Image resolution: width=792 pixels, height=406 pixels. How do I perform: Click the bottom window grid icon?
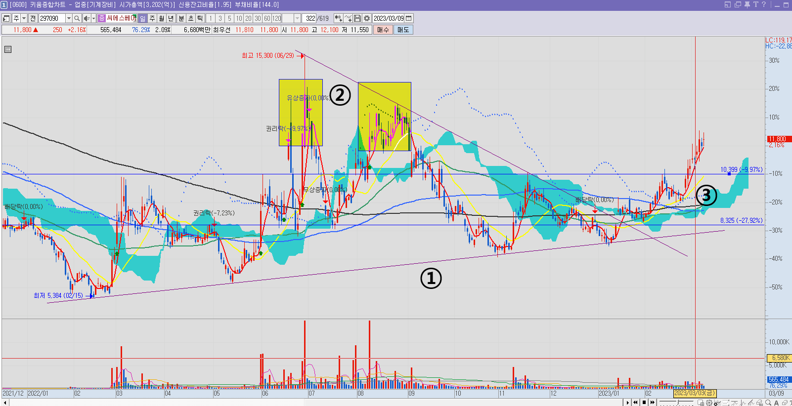701,403
